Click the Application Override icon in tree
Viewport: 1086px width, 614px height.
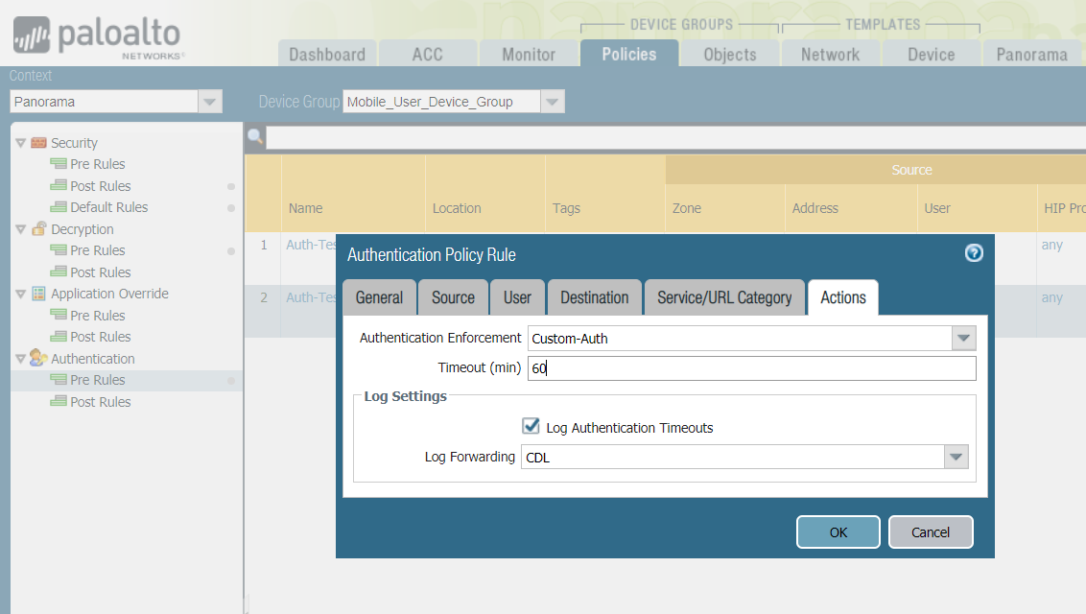pos(38,294)
